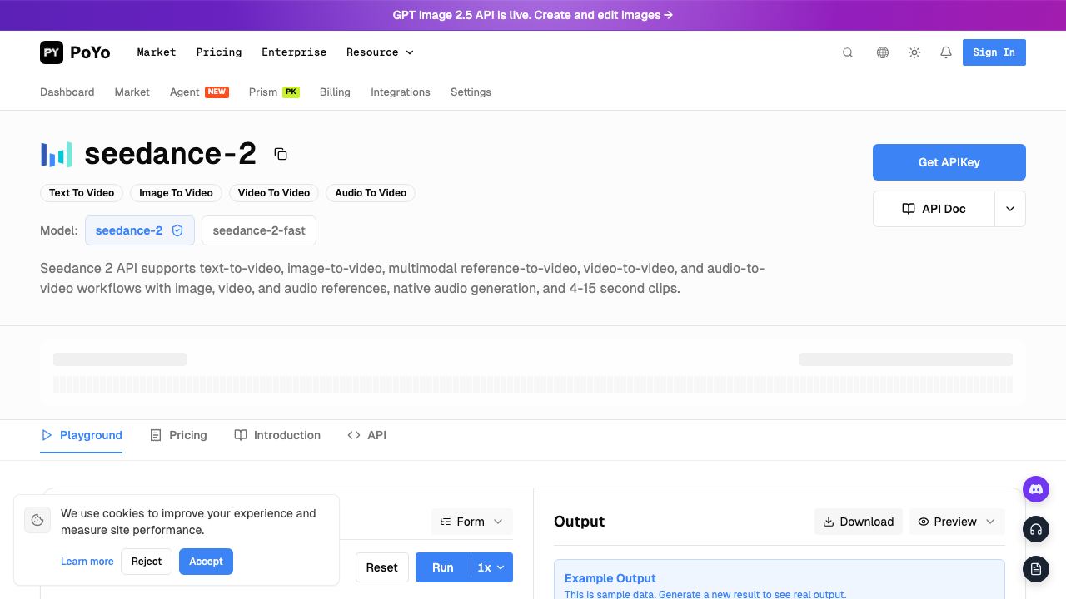The height and width of the screenshot is (599, 1066).
Task: Select the Image To Video tag
Action: click(x=176, y=193)
